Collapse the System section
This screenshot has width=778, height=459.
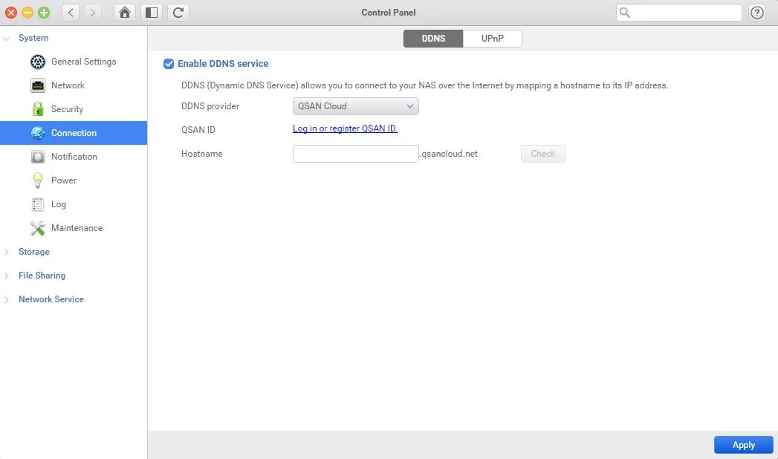click(7, 38)
